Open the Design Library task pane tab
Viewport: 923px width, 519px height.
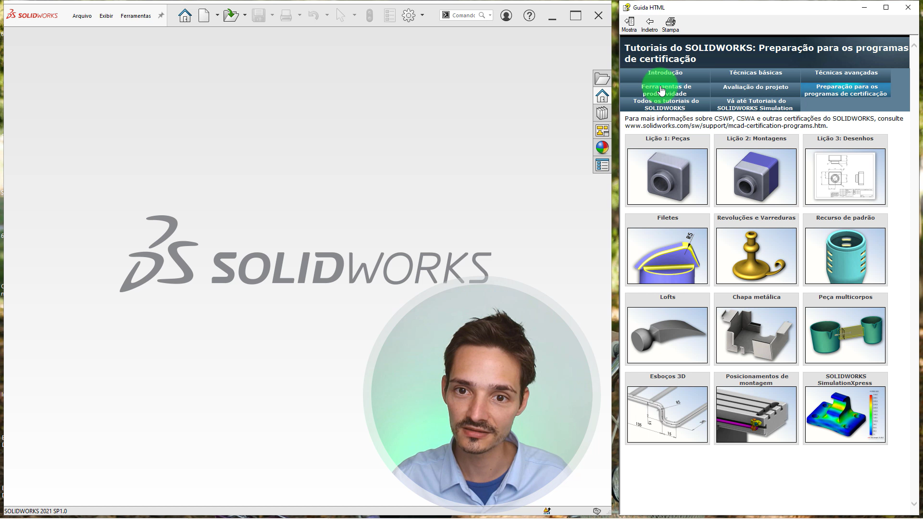pyautogui.click(x=602, y=113)
